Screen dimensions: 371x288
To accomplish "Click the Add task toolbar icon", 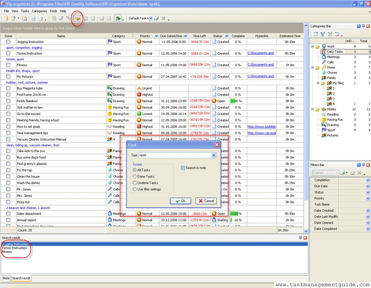I will (54, 18).
